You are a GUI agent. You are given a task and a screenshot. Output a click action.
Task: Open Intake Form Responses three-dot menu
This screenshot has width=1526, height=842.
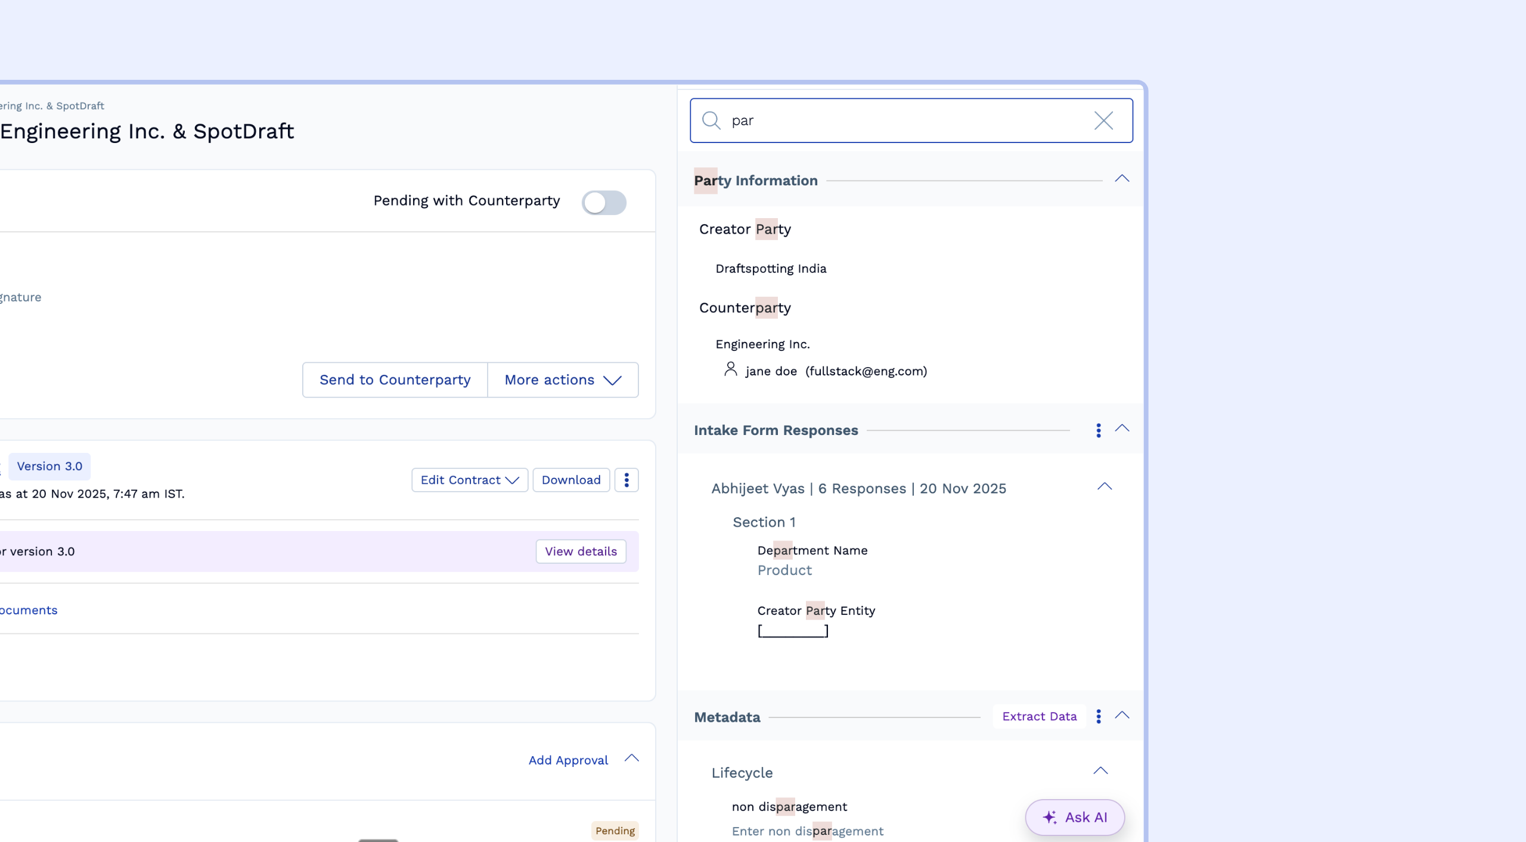(1098, 430)
